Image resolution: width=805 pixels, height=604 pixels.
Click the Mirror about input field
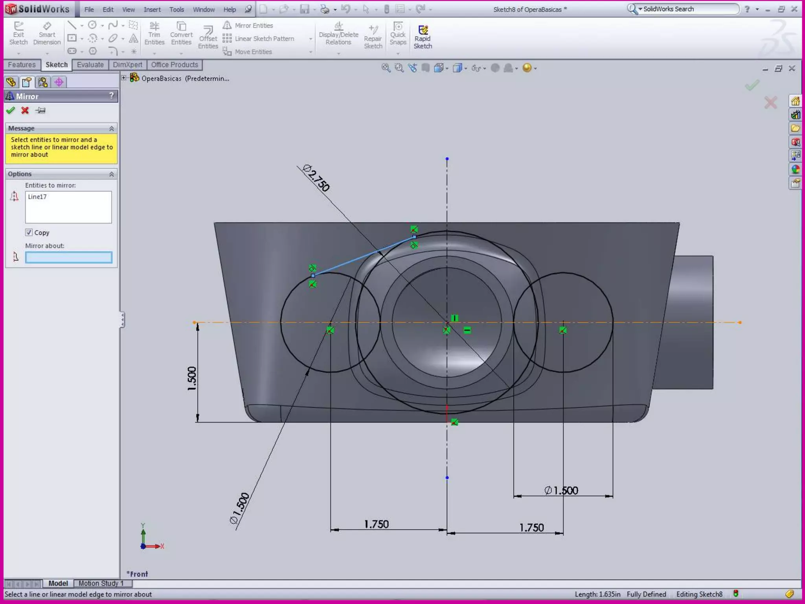(68, 258)
